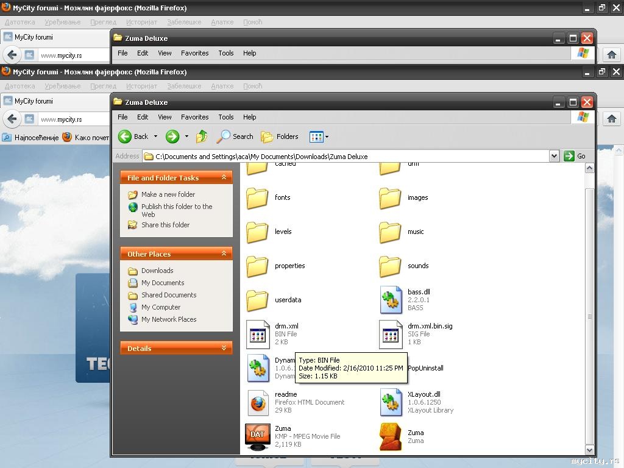Image resolution: width=624 pixels, height=468 pixels.
Task: Collapse the Other Places panel
Action: [224, 253]
